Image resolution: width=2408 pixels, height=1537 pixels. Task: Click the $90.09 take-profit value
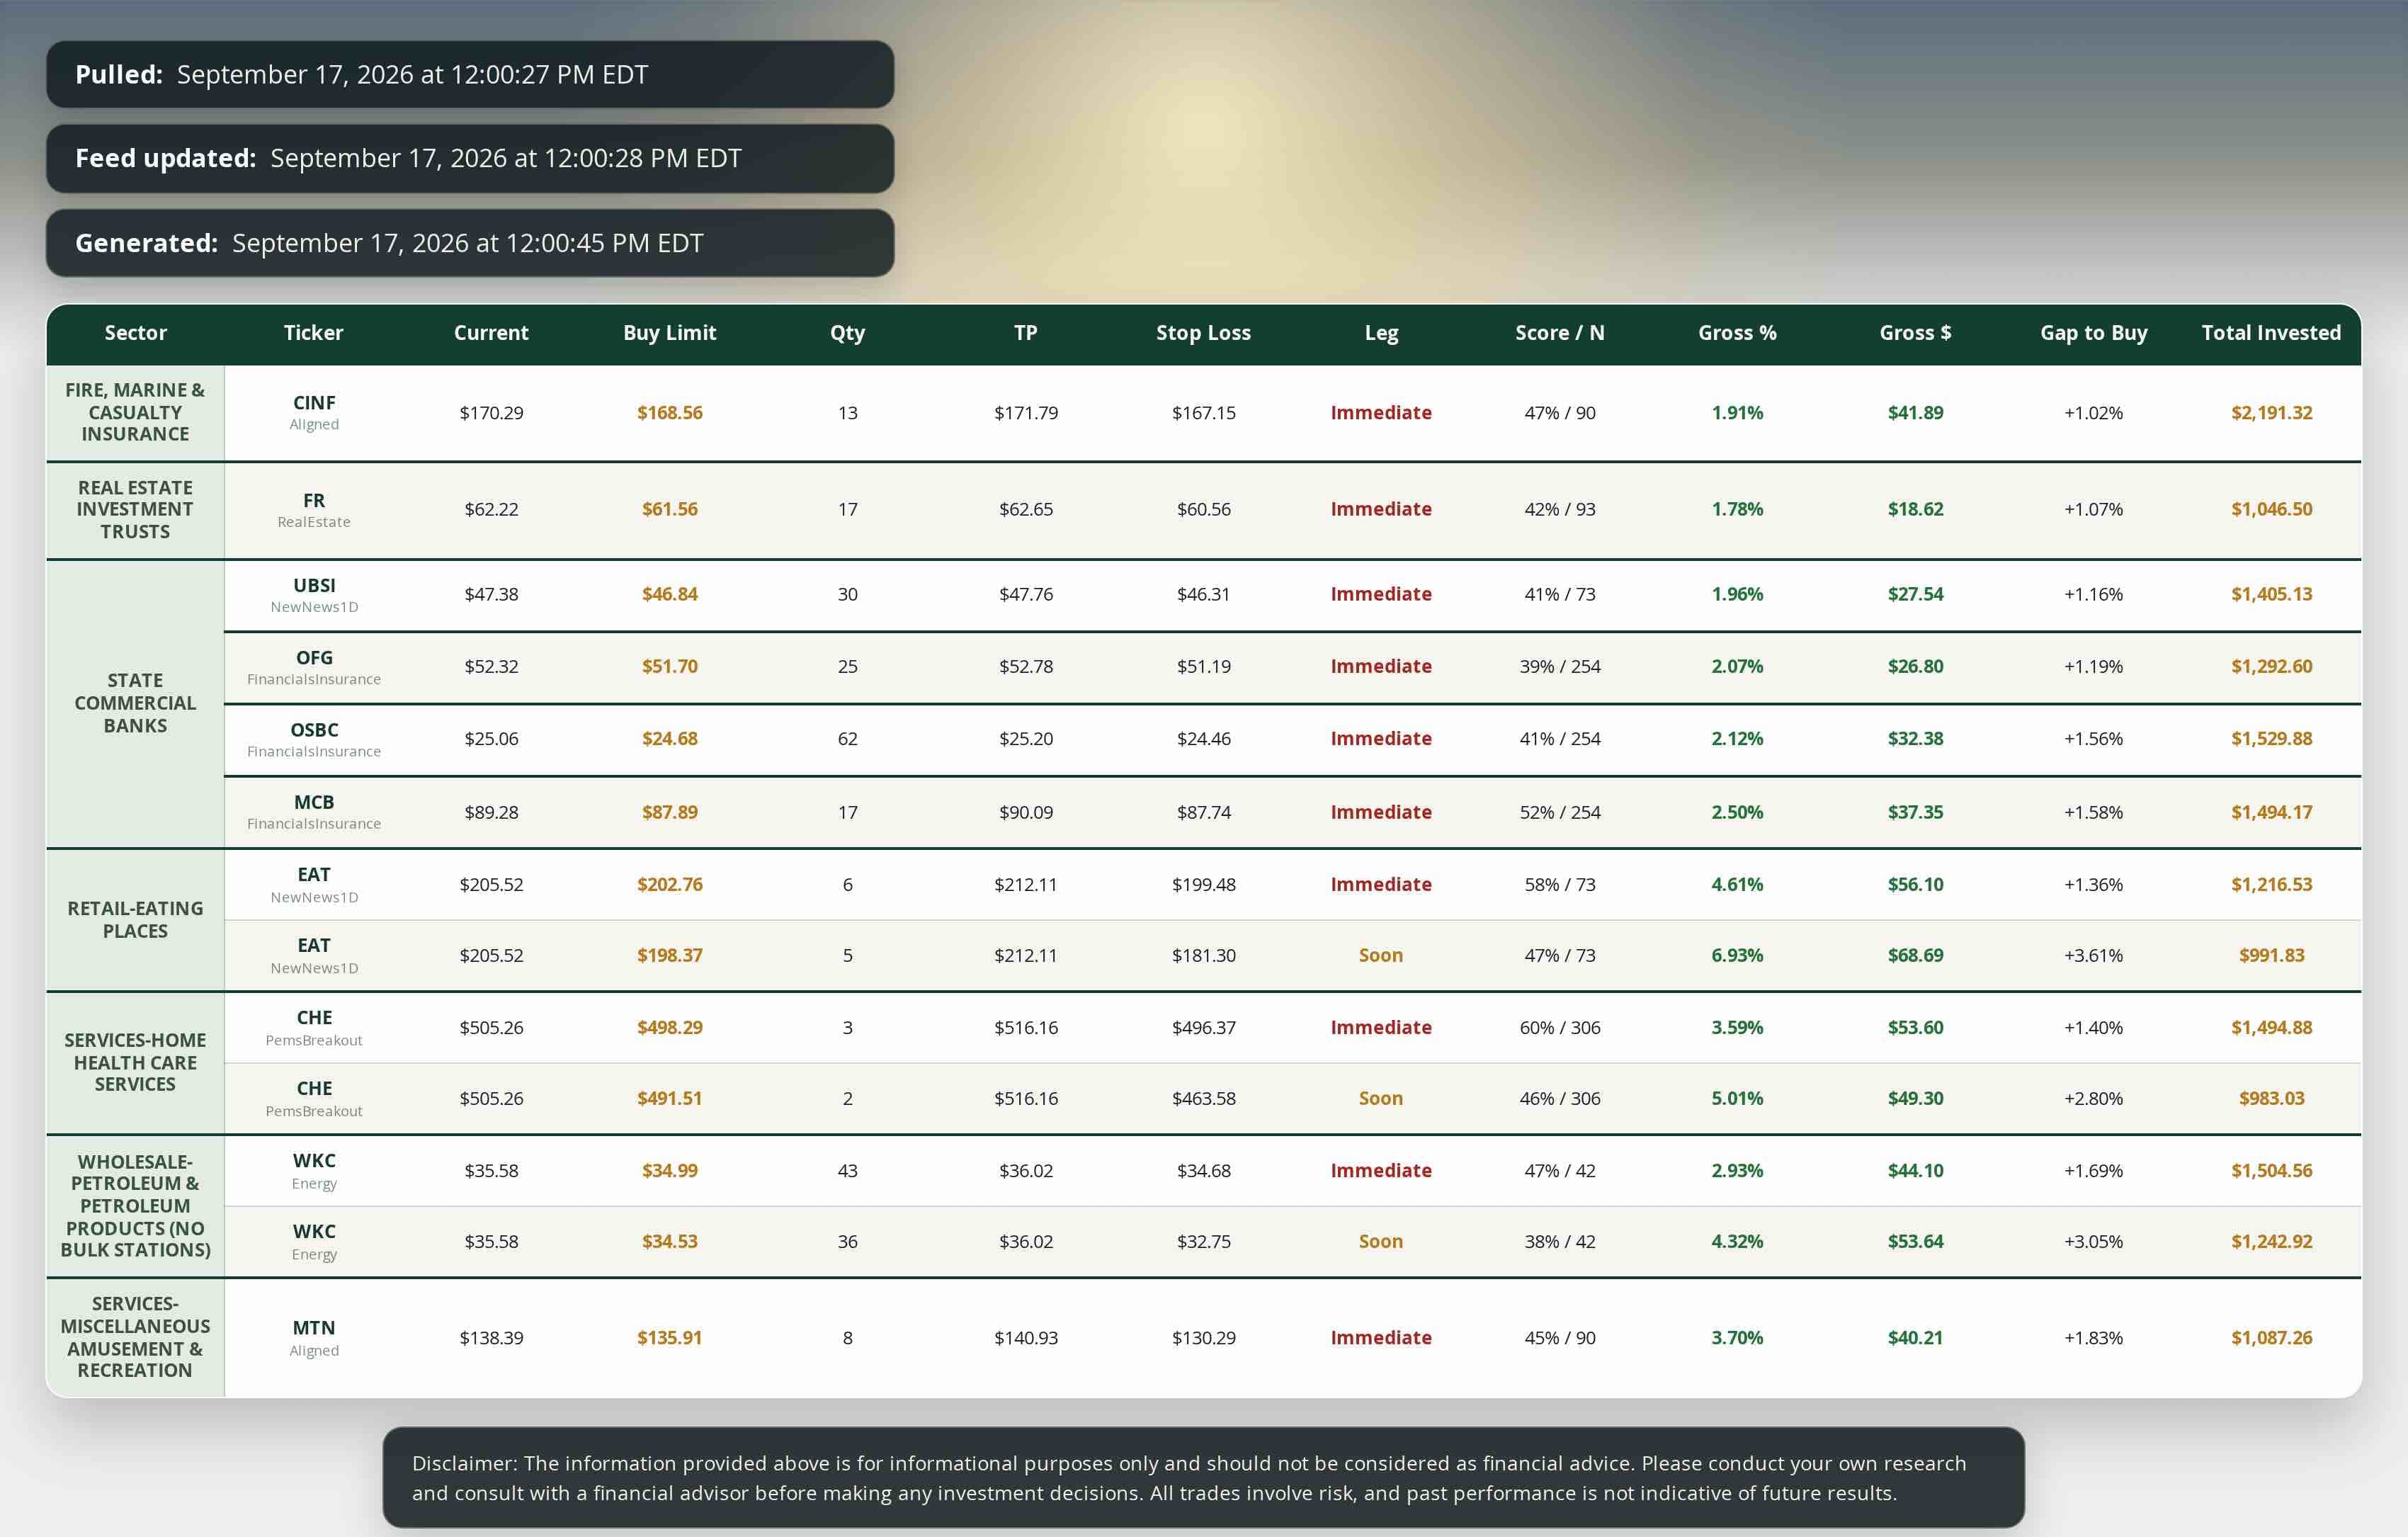(x=1026, y=812)
